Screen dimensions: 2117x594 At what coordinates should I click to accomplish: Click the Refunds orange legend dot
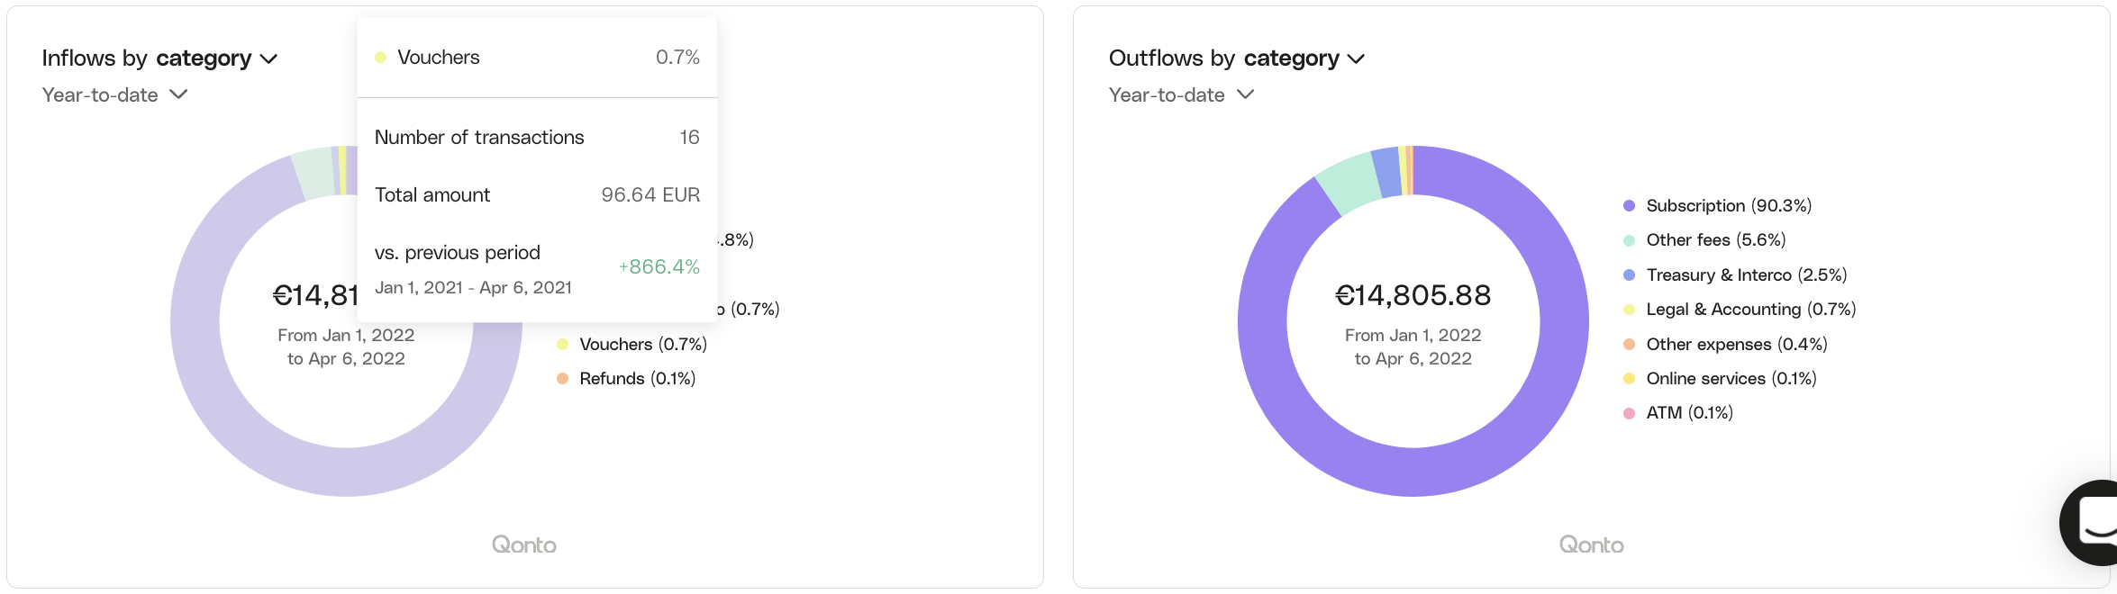tap(563, 378)
